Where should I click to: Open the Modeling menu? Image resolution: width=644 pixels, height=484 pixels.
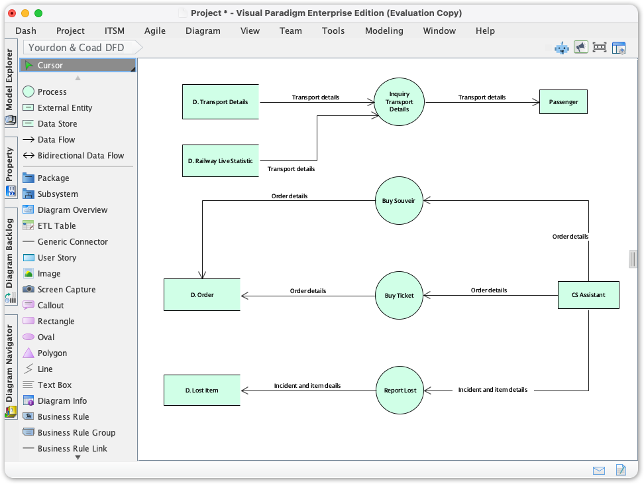(384, 30)
